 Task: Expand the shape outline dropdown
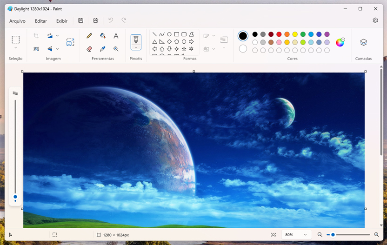214,35
